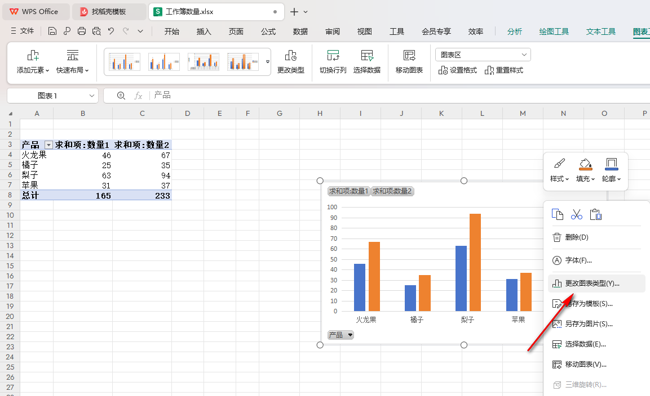The image size is (650, 396).
Task: Open the 快速布局 quick layout icon
Action: [x=73, y=56]
